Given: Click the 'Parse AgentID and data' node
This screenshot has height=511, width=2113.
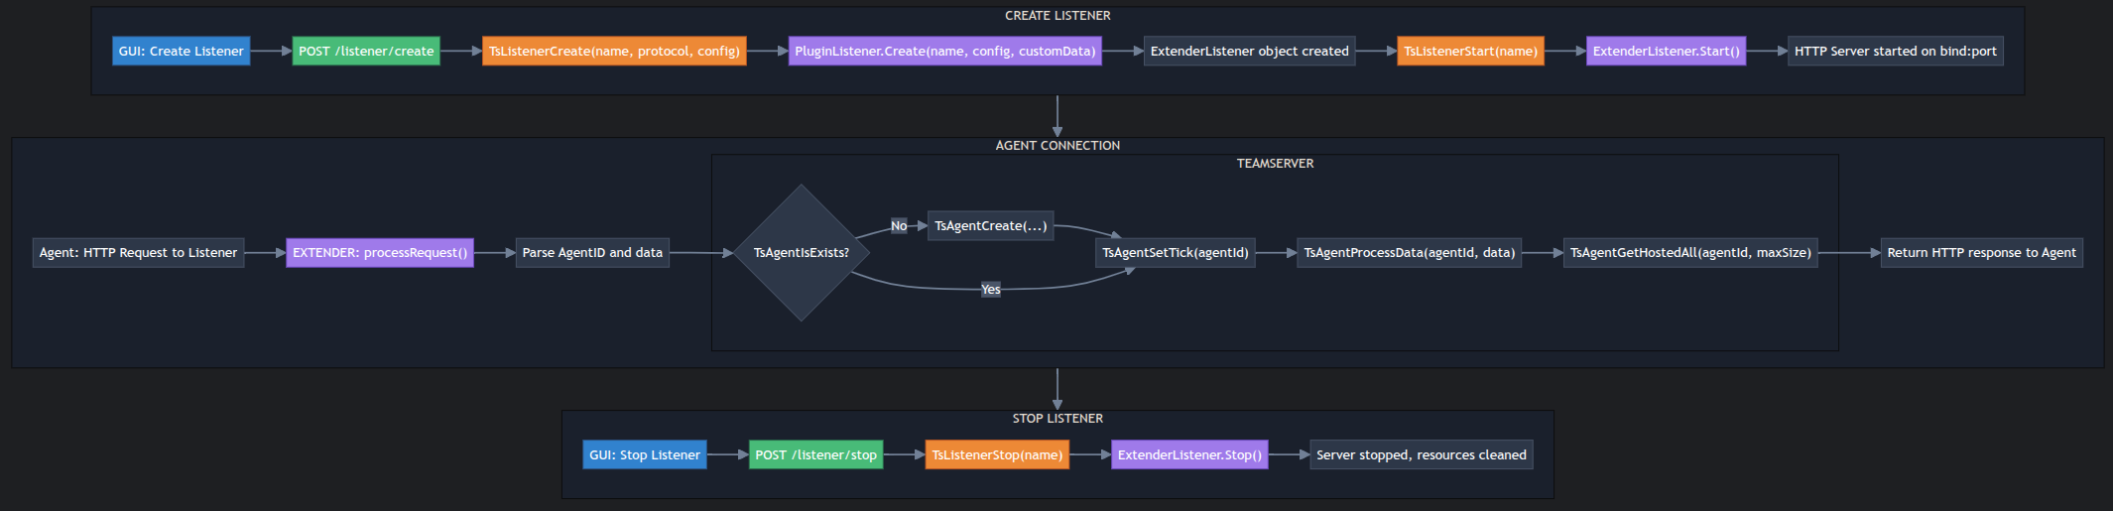Looking at the screenshot, I should pyautogui.click(x=592, y=253).
